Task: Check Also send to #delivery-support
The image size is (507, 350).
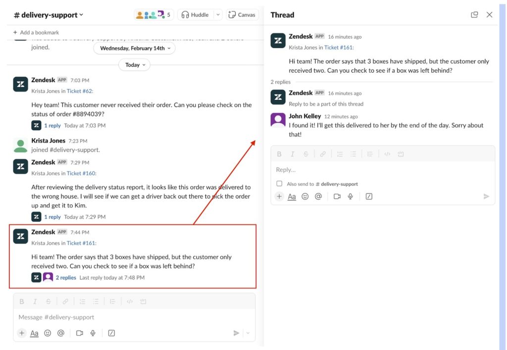Action: 279,184
